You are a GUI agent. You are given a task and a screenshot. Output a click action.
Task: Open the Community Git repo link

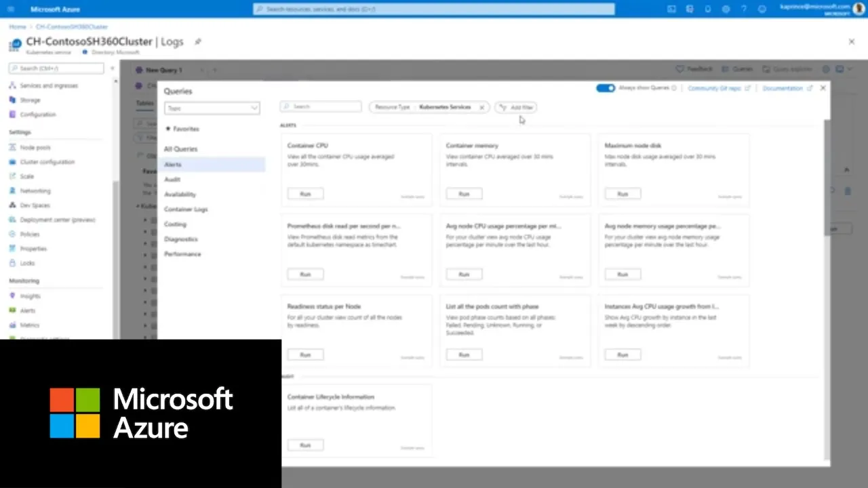[x=719, y=88]
